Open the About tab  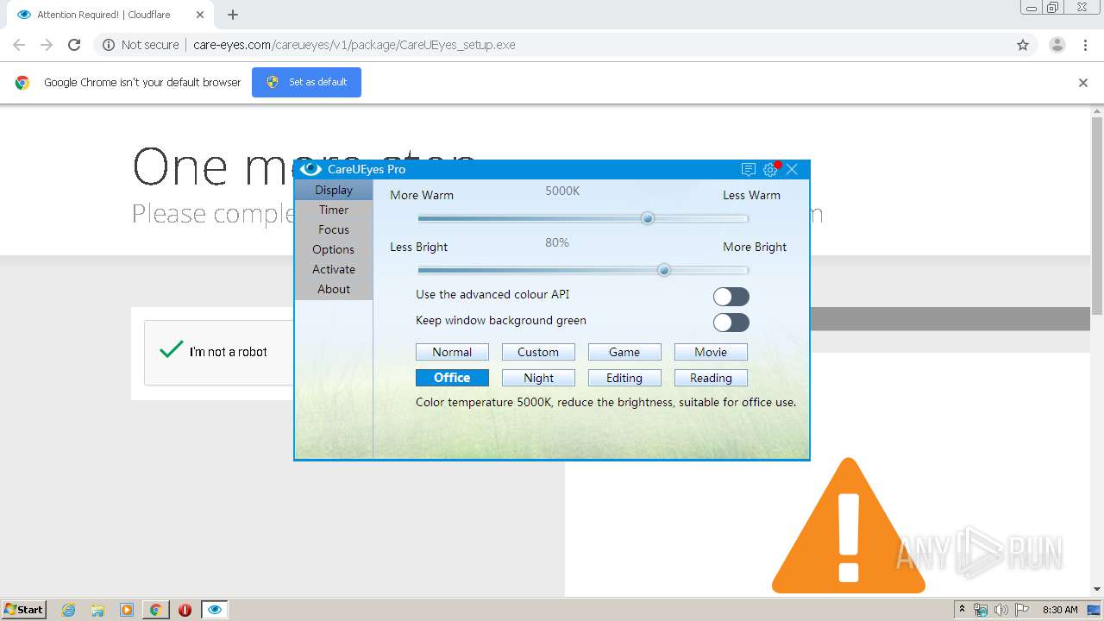click(334, 289)
